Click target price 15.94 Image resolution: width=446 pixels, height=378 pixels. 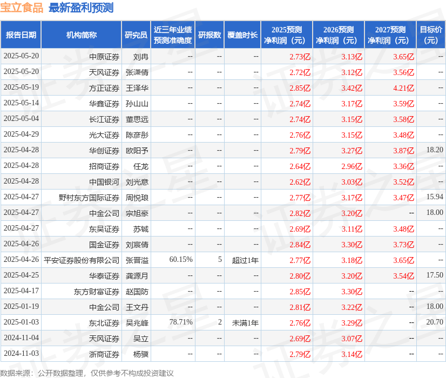pyautogui.click(x=435, y=197)
